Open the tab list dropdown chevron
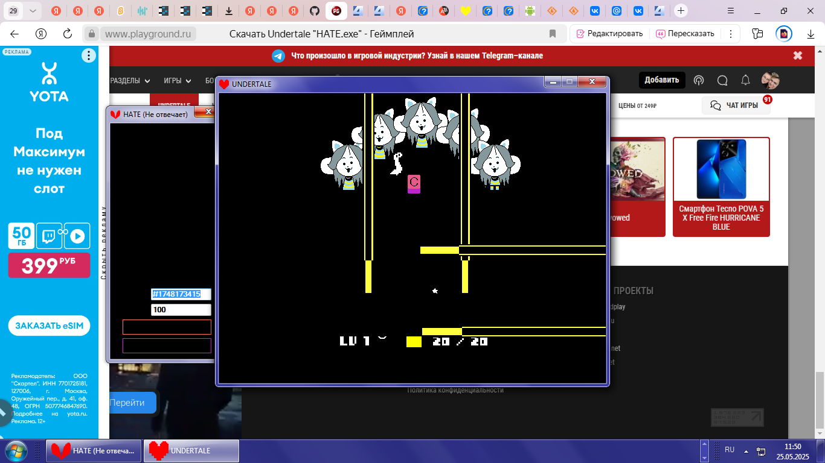 (x=33, y=11)
